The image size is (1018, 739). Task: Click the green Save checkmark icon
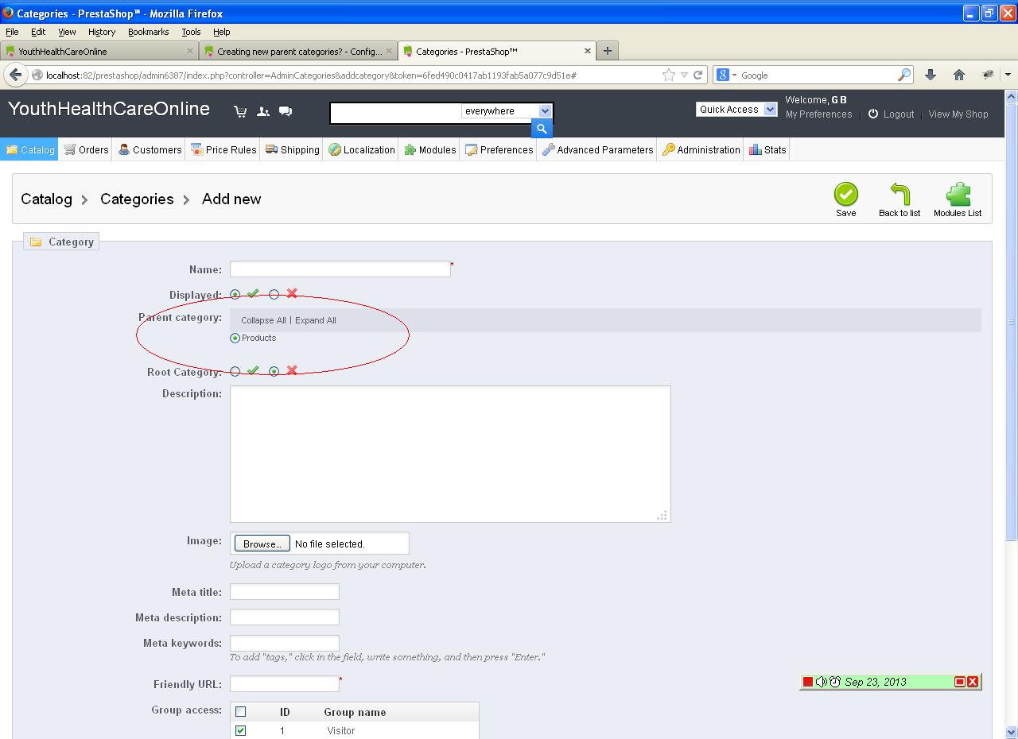(x=845, y=194)
